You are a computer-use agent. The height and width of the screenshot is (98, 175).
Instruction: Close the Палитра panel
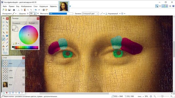[x=38, y=19]
